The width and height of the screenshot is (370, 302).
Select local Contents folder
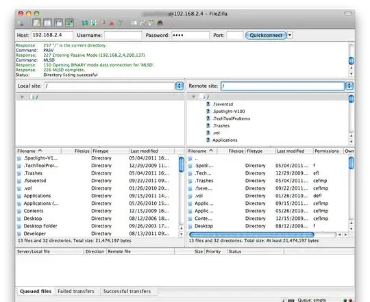click(x=34, y=211)
